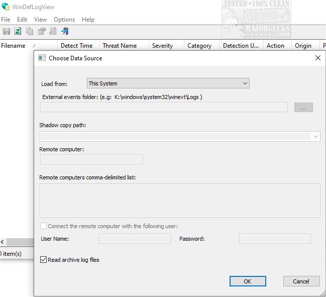Sort by the Category column header
This screenshot has width=326, height=297.
tap(202, 46)
